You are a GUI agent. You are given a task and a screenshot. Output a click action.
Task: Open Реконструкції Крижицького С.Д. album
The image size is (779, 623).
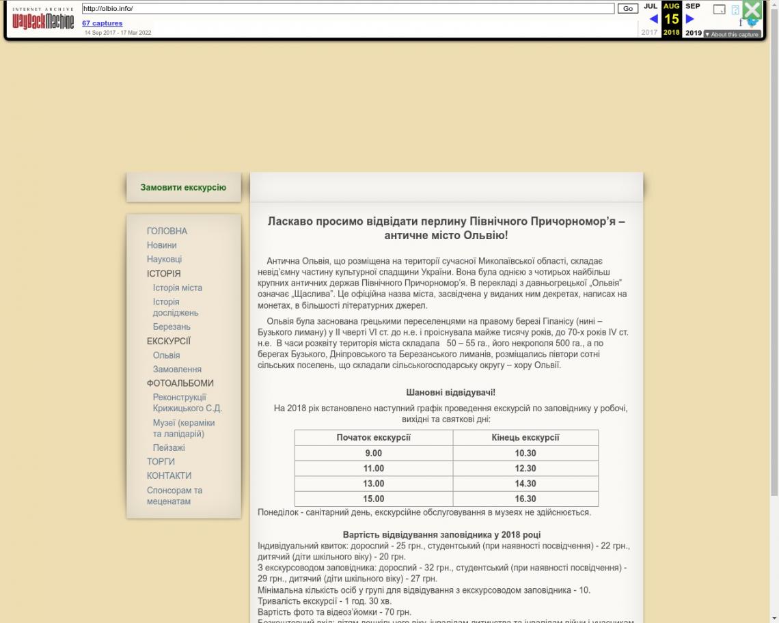pos(187,402)
